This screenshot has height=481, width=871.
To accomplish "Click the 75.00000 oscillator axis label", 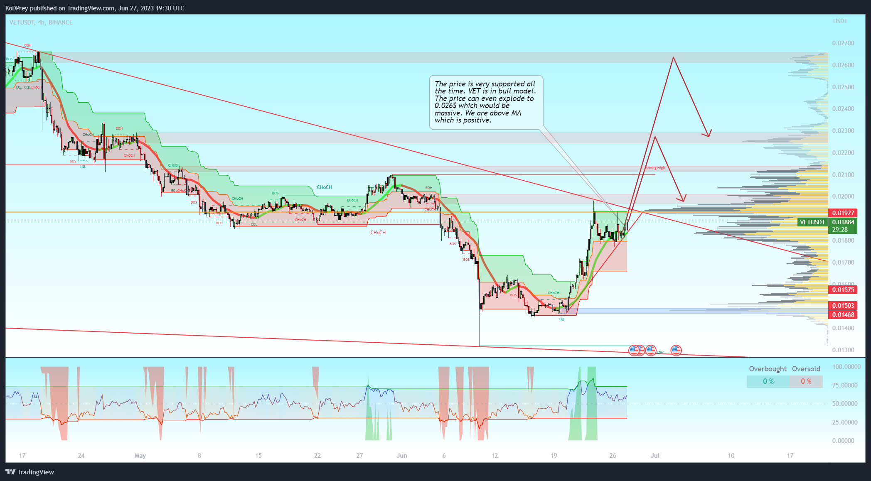I will (845, 385).
